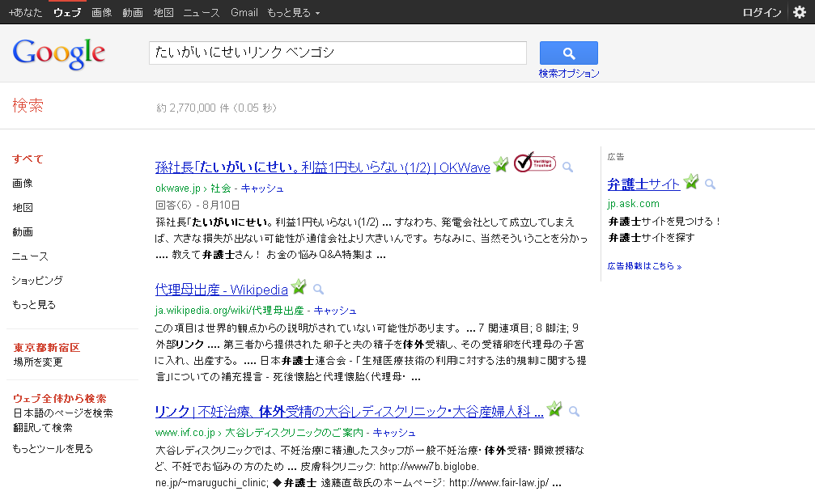The image size is (815, 504).
Task: Select ニュース in the left sidebar
Action: click(x=30, y=256)
